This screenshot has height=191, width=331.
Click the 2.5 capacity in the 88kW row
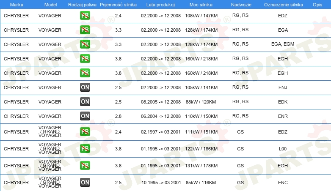pos(118,102)
